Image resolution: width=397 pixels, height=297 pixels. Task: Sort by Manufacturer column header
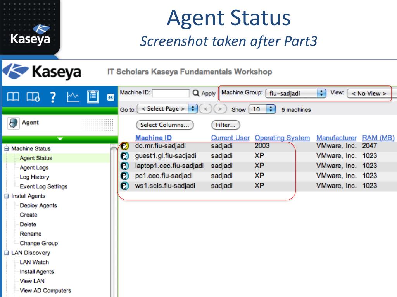(x=337, y=138)
